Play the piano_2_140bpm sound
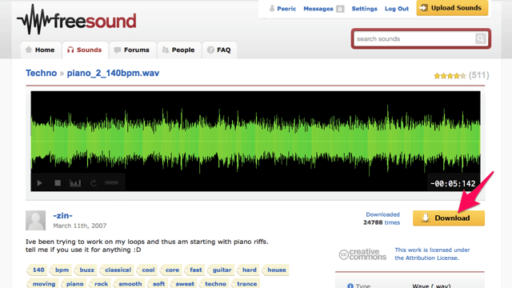The image size is (512, 288). (39, 183)
